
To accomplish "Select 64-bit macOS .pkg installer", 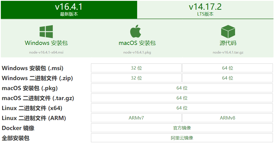I will 182,88.
